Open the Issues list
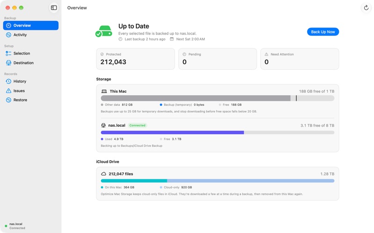Screen dimensions: 374x233 (31, 91)
